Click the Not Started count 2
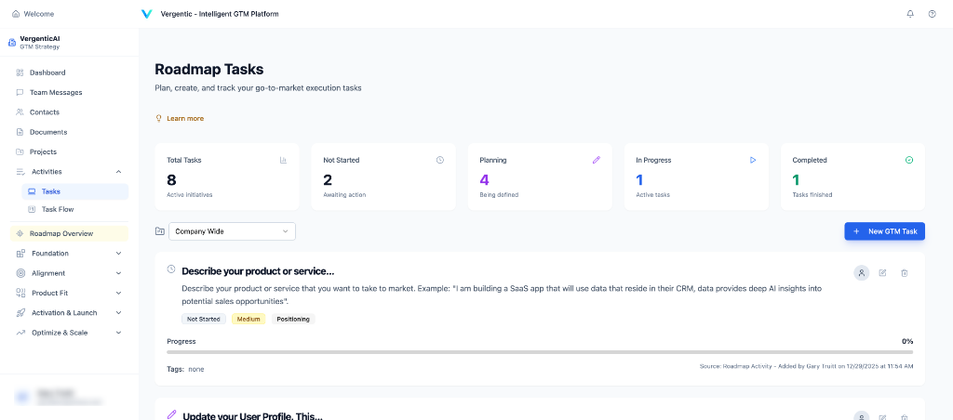Image resolution: width=953 pixels, height=420 pixels. coord(328,179)
